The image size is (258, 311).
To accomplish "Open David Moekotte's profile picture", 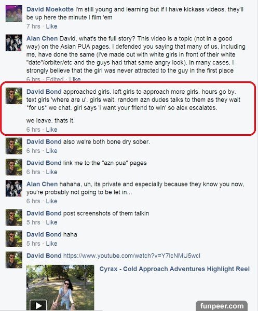I will click(x=14, y=13).
